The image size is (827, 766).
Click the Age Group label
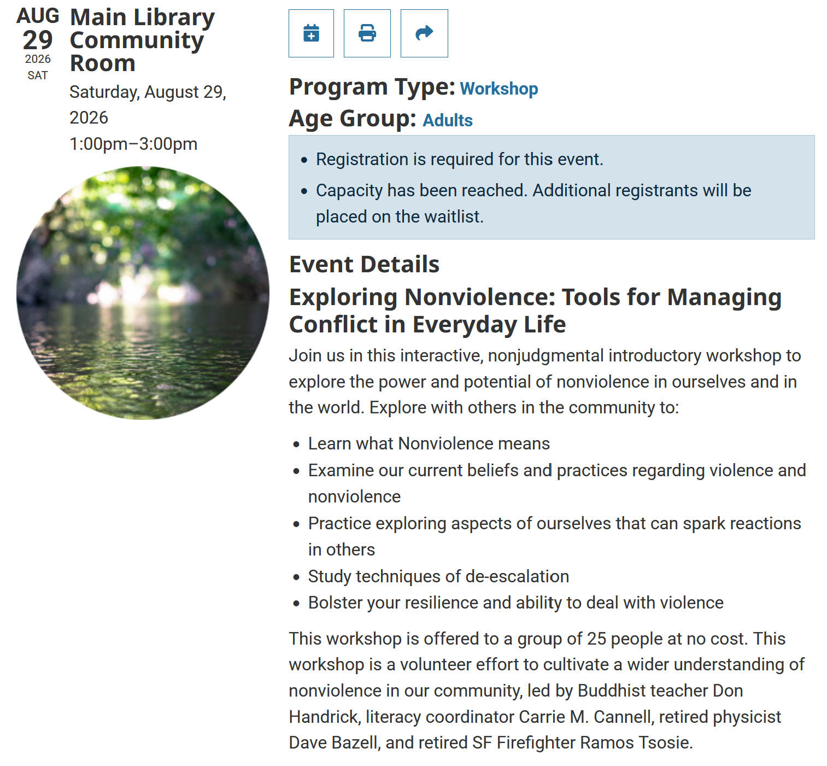[x=353, y=119]
